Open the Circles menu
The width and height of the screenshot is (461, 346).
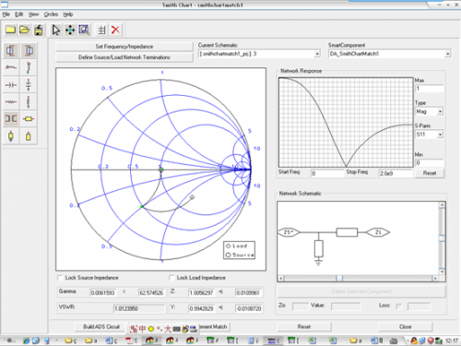click(x=51, y=14)
